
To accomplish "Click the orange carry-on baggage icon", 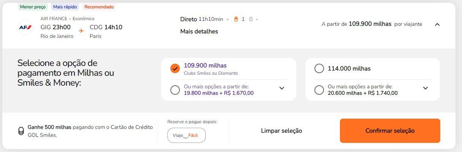I will (x=235, y=19).
